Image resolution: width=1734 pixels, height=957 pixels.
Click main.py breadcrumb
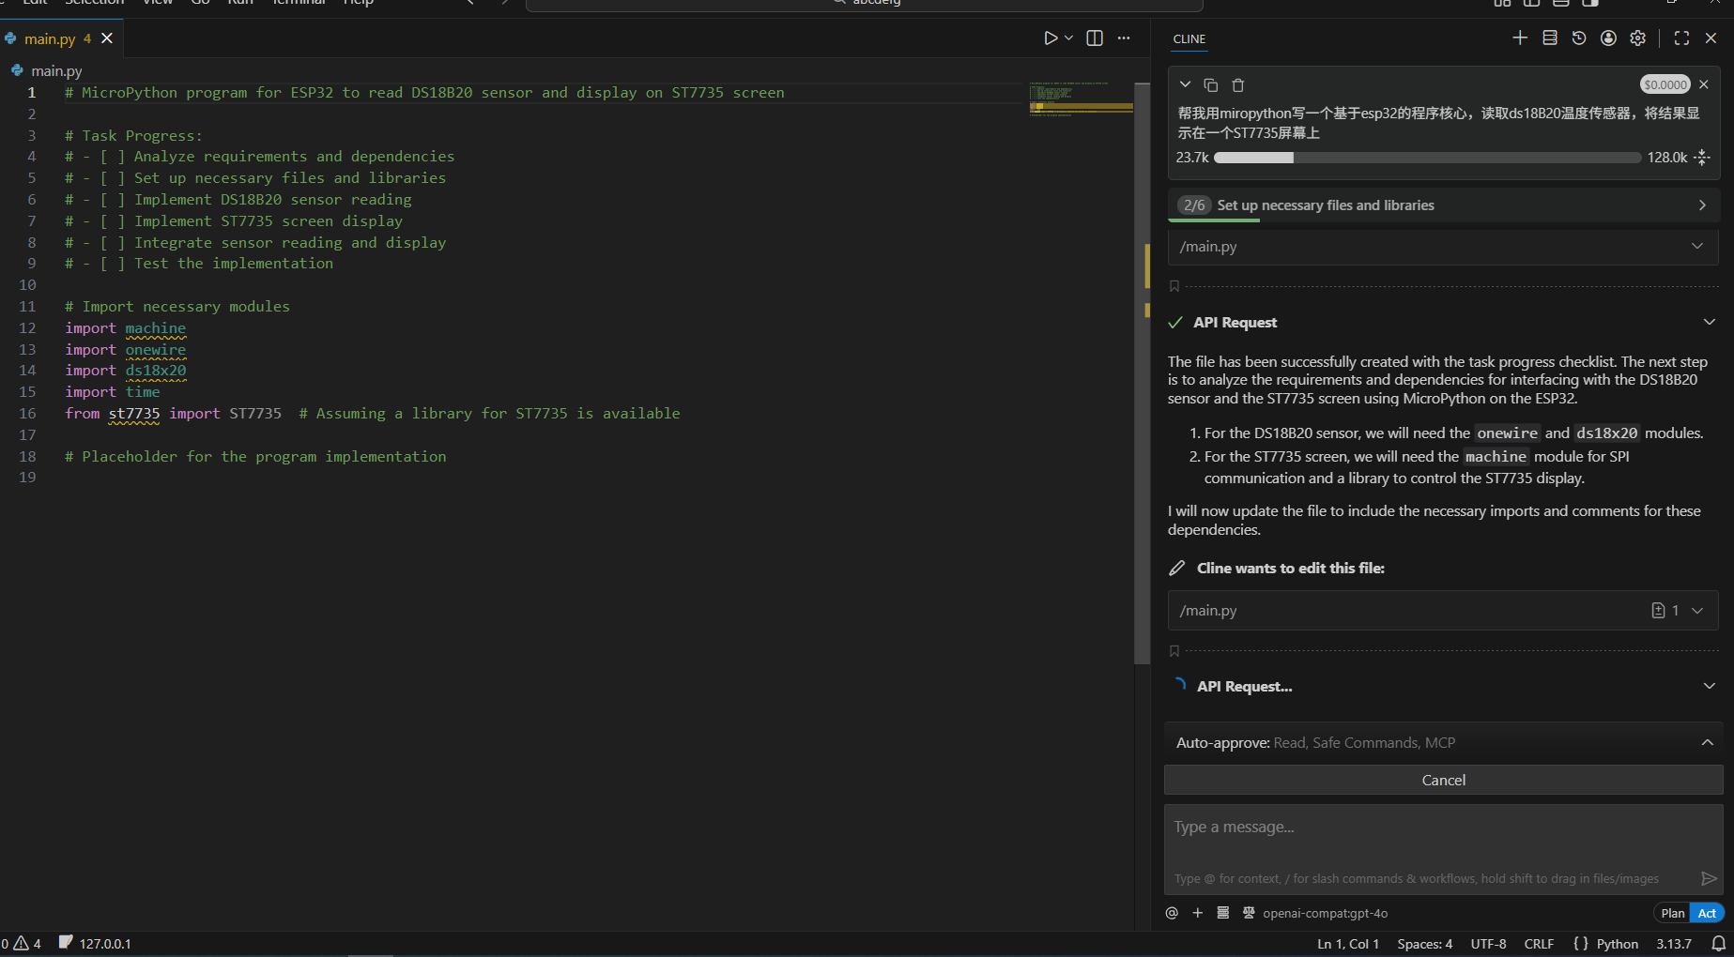coord(56,70)
